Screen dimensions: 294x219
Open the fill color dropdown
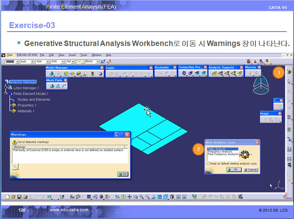point(17,62)
